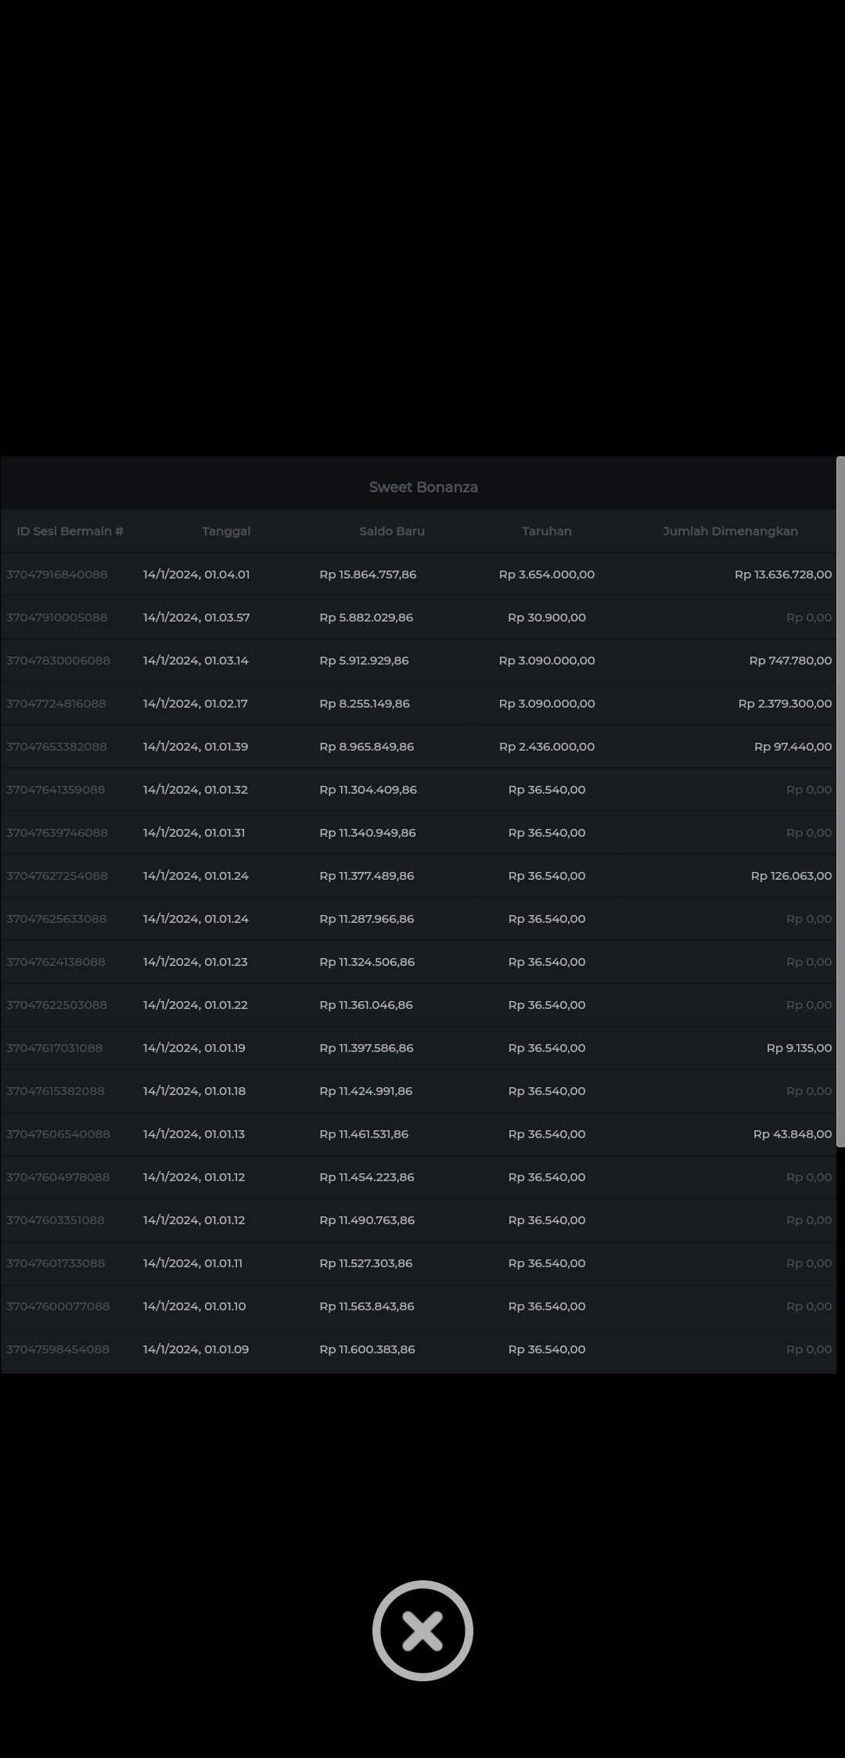
Task: Click the Saldo Baru column header
Action: (x=392, y=531)
